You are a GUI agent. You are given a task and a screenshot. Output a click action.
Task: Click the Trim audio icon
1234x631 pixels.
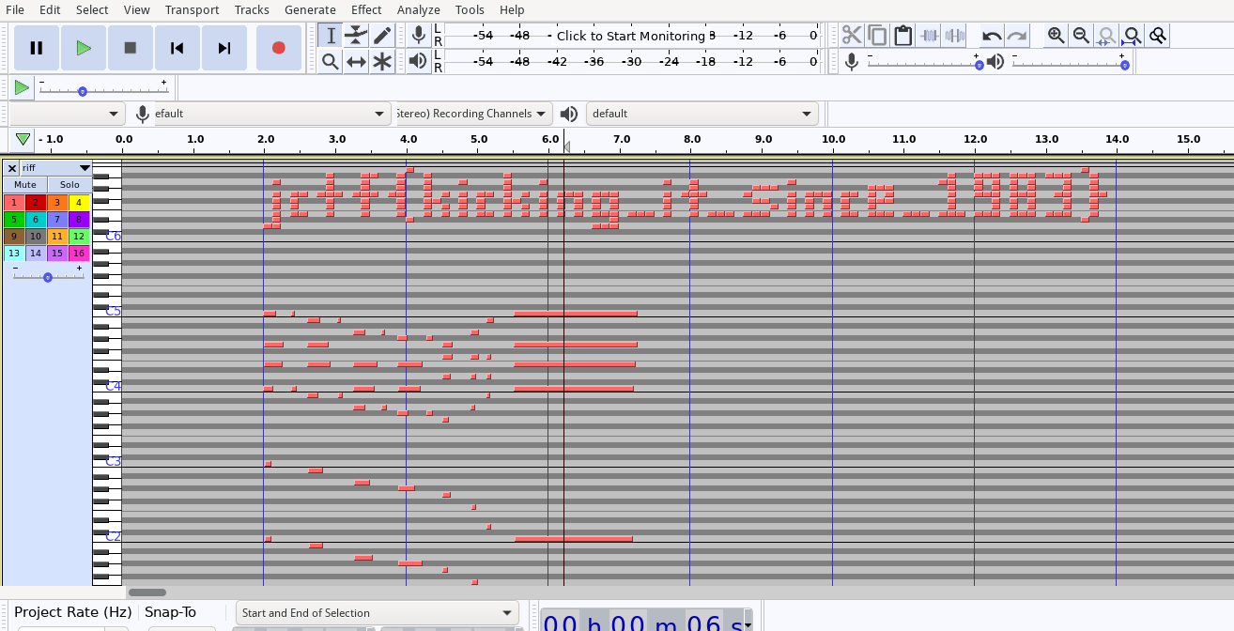(x=930, y=36)
